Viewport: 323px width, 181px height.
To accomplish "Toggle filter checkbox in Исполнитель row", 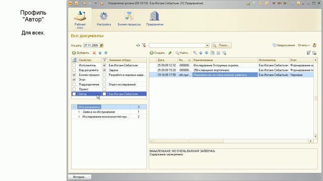I will [x=104, y=65].
